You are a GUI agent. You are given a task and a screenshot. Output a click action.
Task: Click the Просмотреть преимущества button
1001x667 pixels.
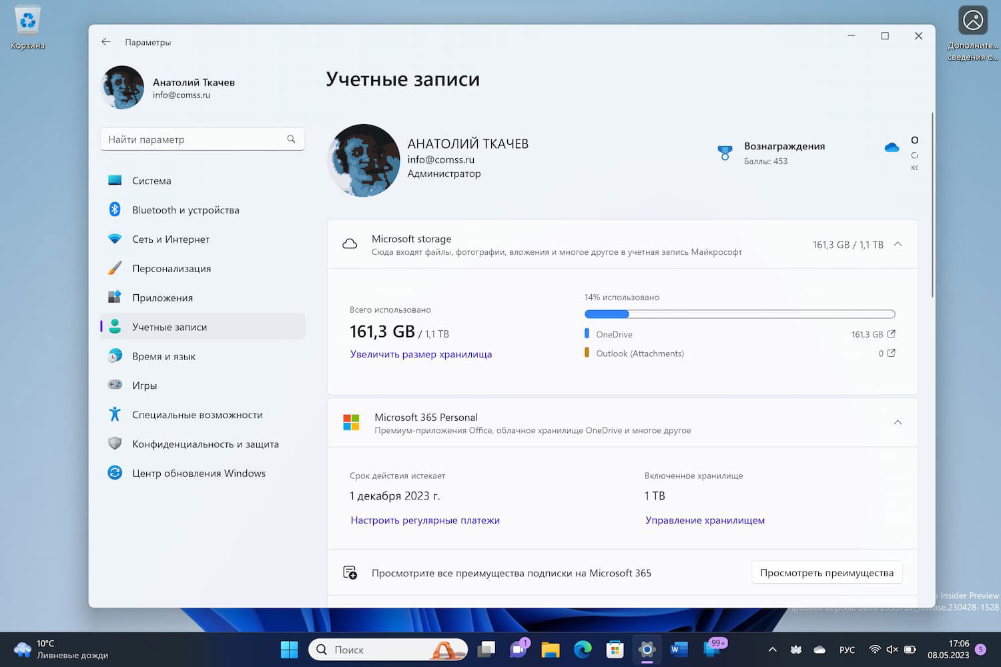827,573
